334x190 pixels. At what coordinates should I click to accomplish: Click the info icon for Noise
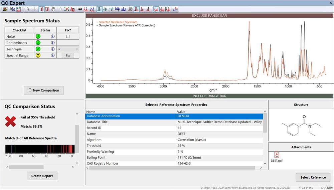(53, 36)
